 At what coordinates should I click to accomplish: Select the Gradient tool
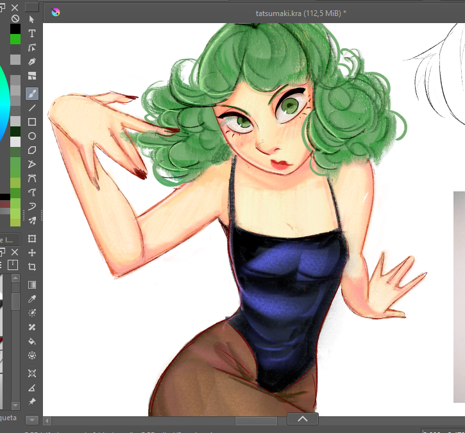coord(31,285)
